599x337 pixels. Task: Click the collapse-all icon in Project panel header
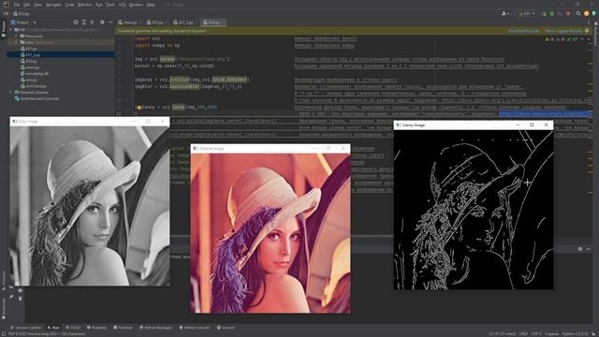coord(92,22)
